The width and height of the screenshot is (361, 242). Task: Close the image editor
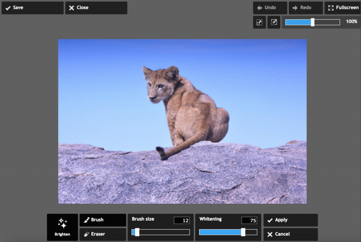pyautogui.click(x=96, y=8)
